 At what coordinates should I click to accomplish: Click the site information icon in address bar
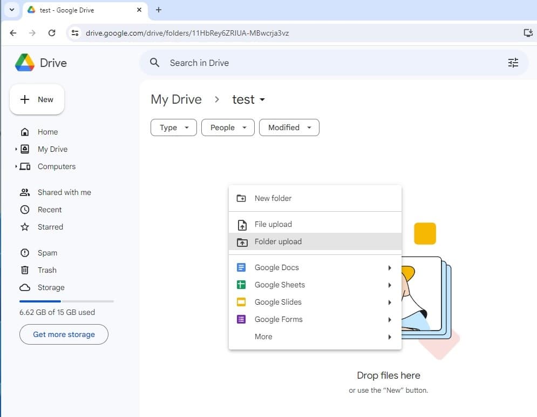tap(76, 33)
